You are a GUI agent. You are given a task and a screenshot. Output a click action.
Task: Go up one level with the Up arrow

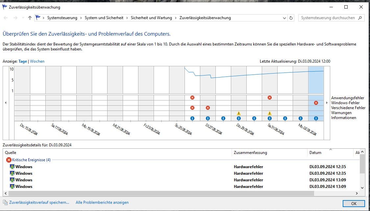(x=30, y=18)
